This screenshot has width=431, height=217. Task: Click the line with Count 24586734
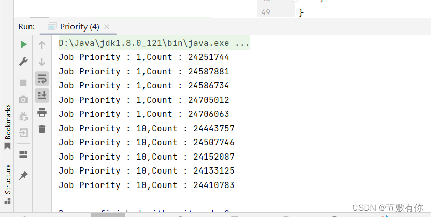point(144,85)
